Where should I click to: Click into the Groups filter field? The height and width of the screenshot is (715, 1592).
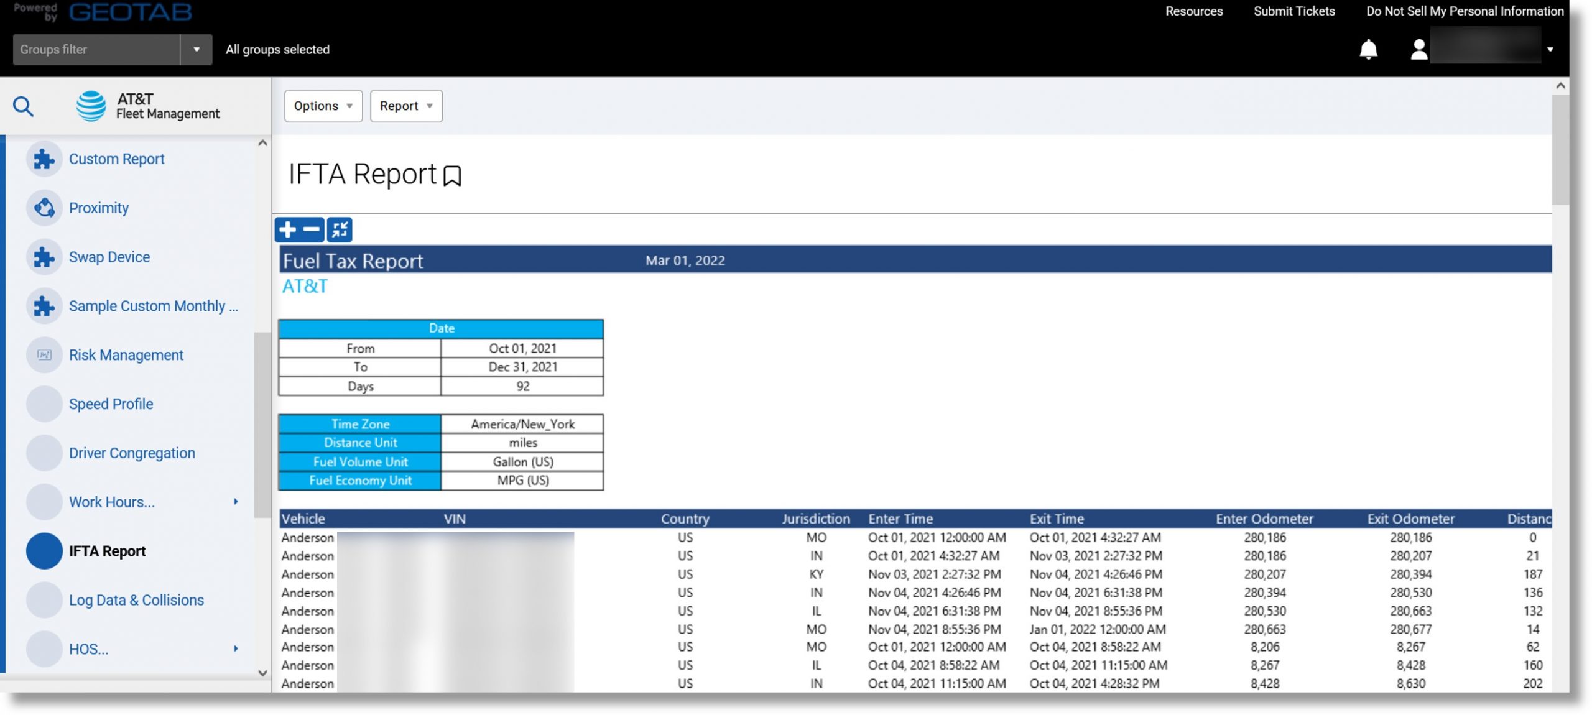tap(96, 50)
